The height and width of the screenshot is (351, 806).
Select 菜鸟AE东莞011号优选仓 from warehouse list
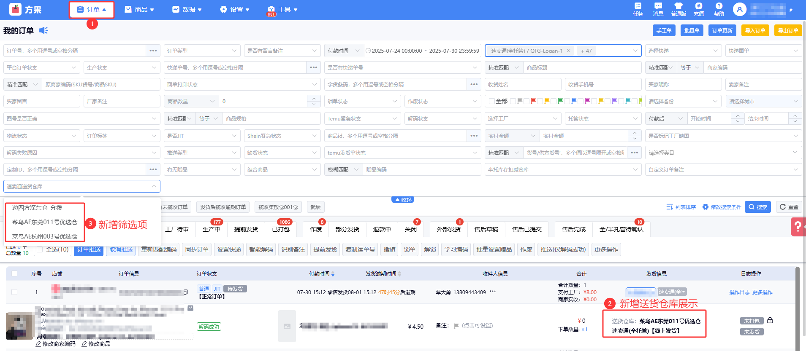(45, 222)
